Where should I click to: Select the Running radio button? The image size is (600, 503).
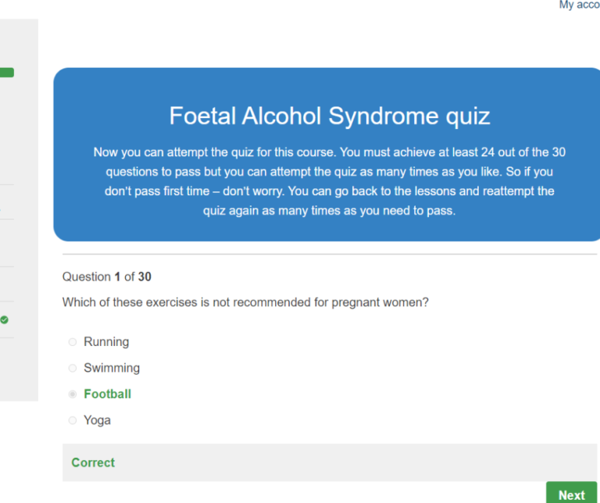tap(73, 342)
